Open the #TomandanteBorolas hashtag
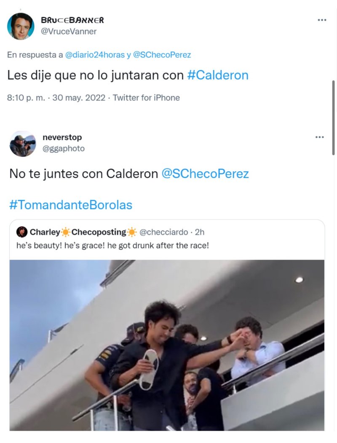The height and width of the screenshot is (443, 337). click(71, 205)
